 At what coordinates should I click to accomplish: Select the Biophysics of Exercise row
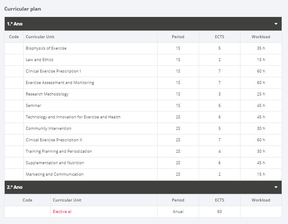point(143,48)
